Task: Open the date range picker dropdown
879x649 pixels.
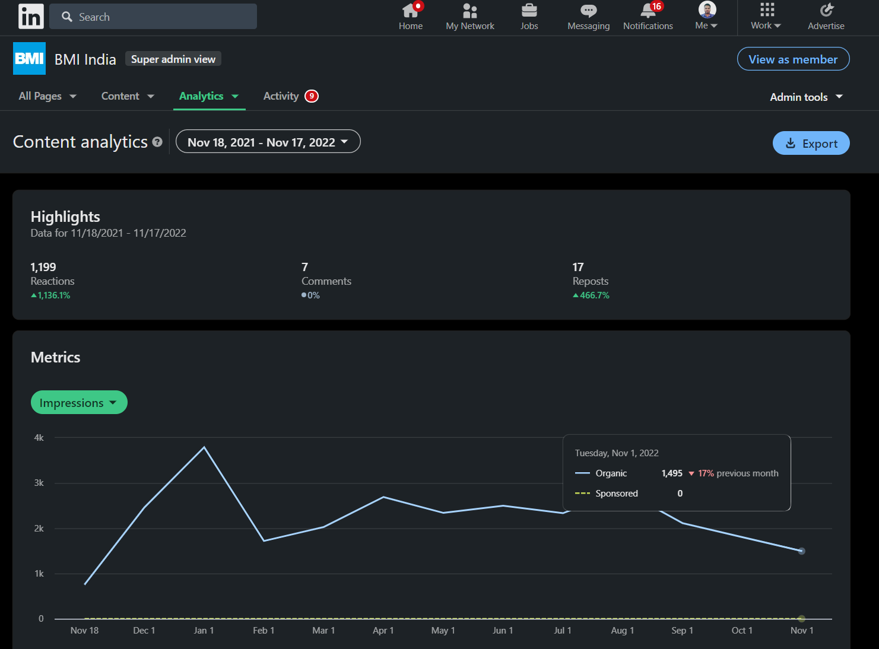Action: (x=268, y=142)
